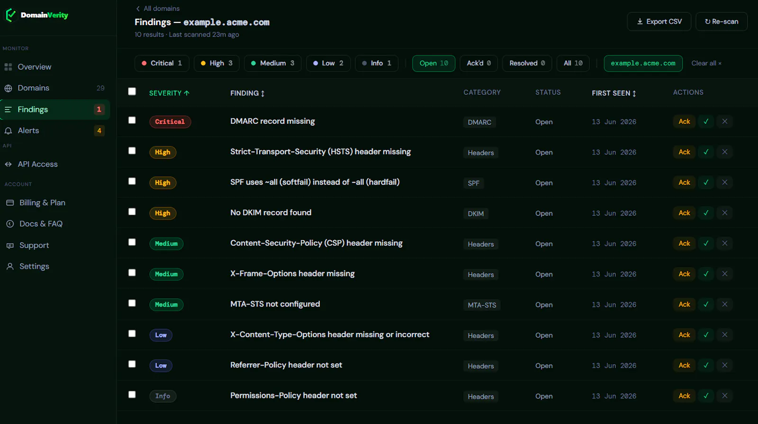This screenshot has width=758, height=424.
Task: Dismiss HSTS header missing with X
Action: 725,152
